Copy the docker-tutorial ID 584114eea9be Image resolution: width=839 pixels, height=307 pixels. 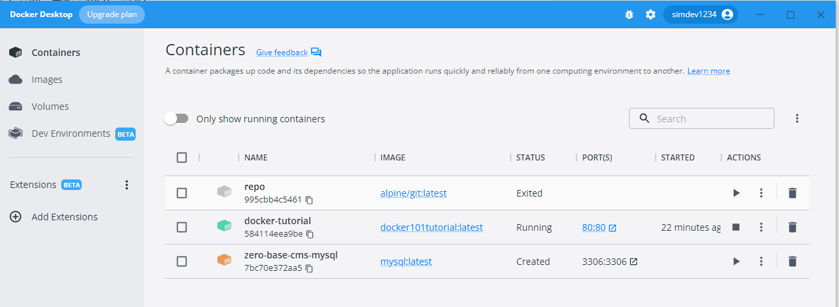[x=310, y=234]
